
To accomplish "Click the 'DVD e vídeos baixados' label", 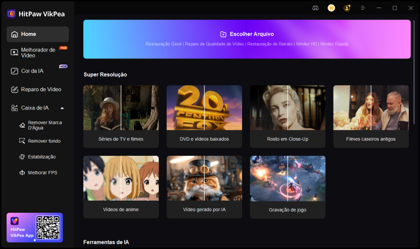I will 204,139.
